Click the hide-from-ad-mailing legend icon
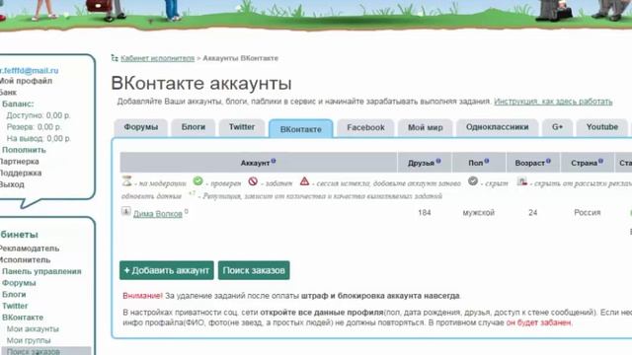The height and width of the screenshot is (355, 632). tap(522, 181)
